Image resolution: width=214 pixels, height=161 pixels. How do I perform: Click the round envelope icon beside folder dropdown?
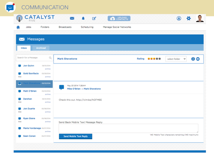coord(198,59)
